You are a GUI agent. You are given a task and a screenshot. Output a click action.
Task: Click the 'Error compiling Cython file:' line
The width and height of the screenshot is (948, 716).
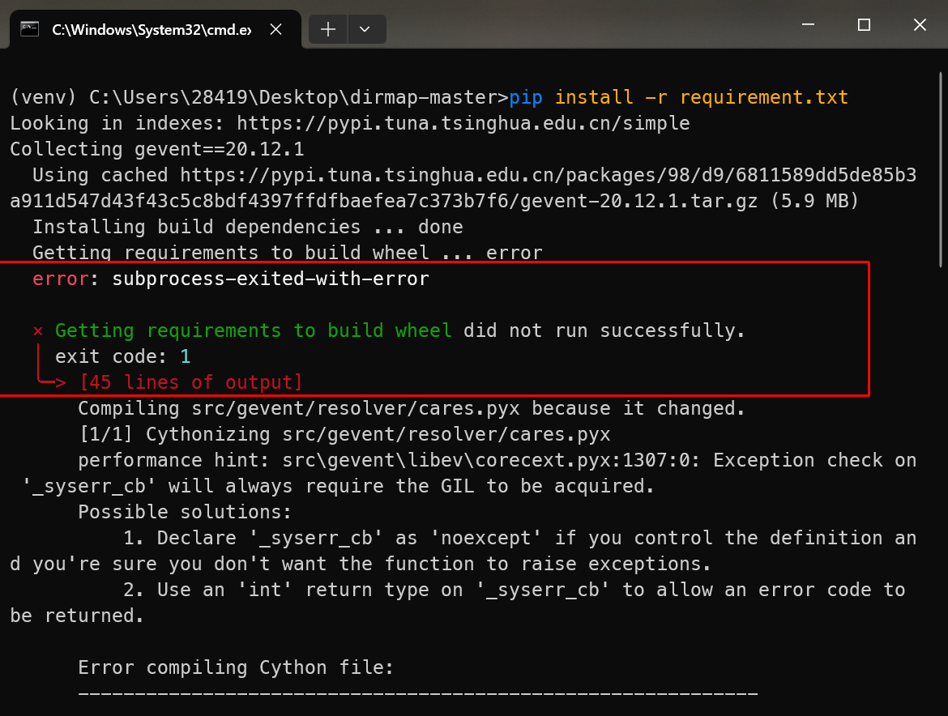coord(236,667)
